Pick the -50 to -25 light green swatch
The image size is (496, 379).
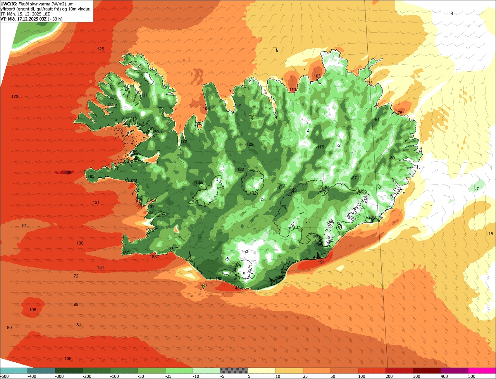pos(152,370)
